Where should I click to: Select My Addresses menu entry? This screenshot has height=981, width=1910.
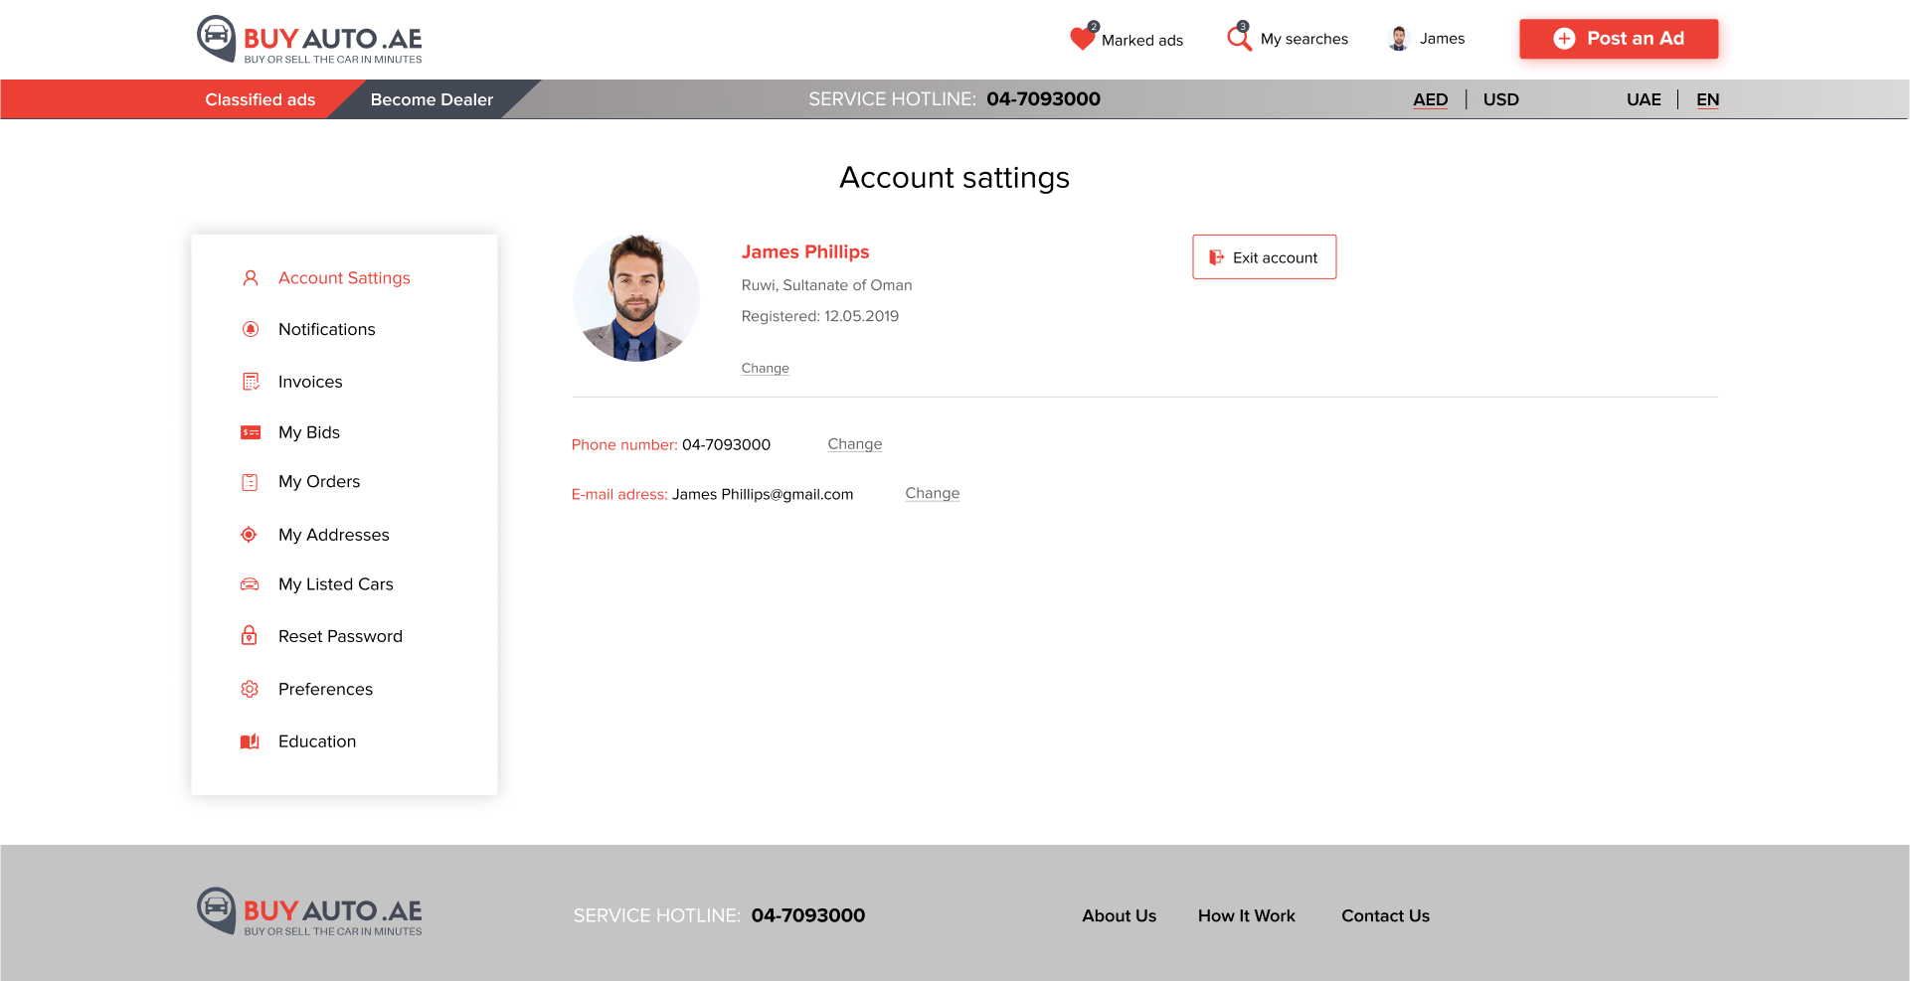coord(334,535)
